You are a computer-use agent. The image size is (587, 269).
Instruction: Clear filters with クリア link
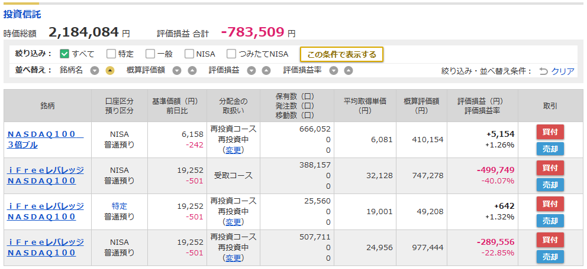point(563,71)
